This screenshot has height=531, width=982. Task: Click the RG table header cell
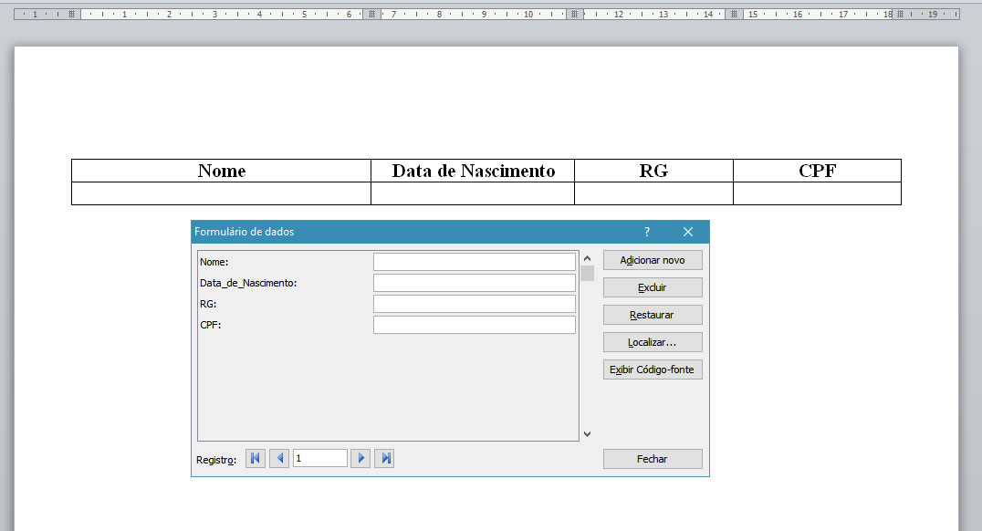point(653,171)
